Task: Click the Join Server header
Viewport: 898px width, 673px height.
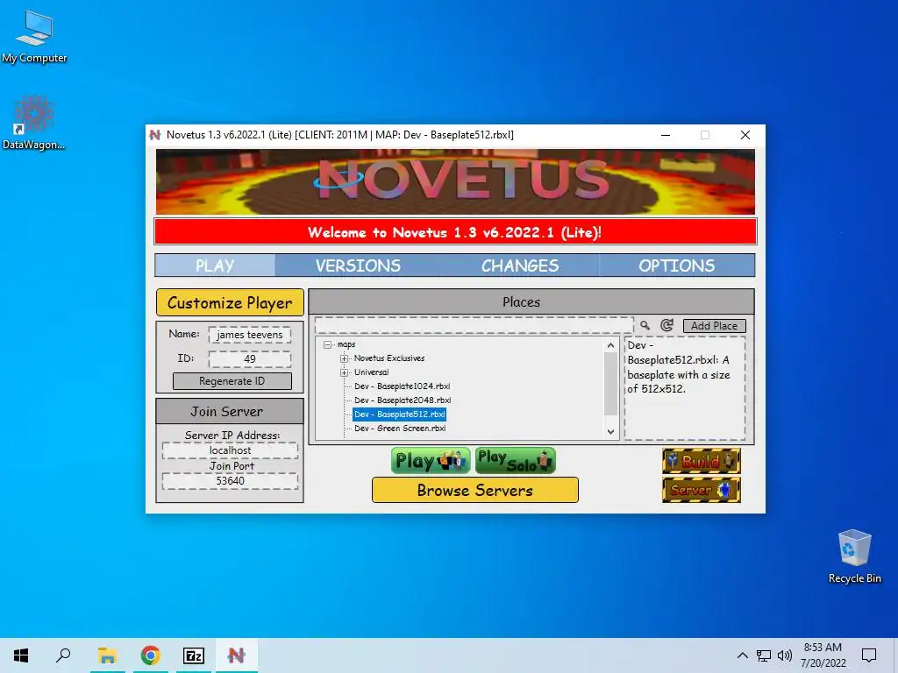Action: pyautogui.click(x=230, y=412)
